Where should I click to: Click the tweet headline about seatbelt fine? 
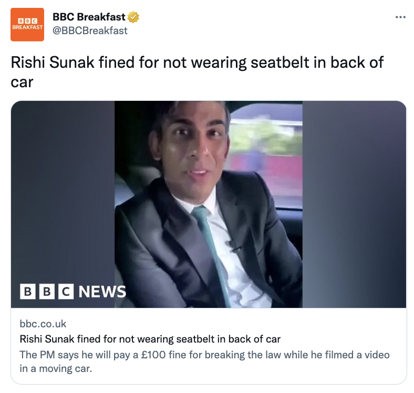[197, 72]
